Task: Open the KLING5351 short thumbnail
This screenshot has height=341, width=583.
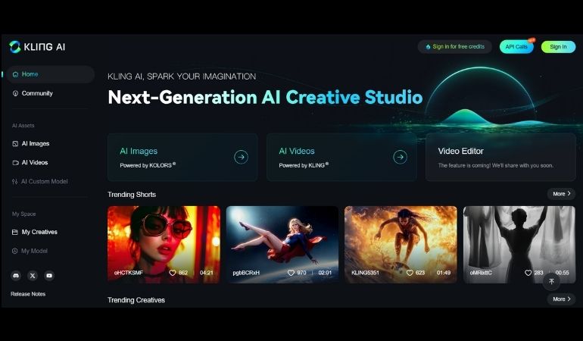Action: click(401, 244)
